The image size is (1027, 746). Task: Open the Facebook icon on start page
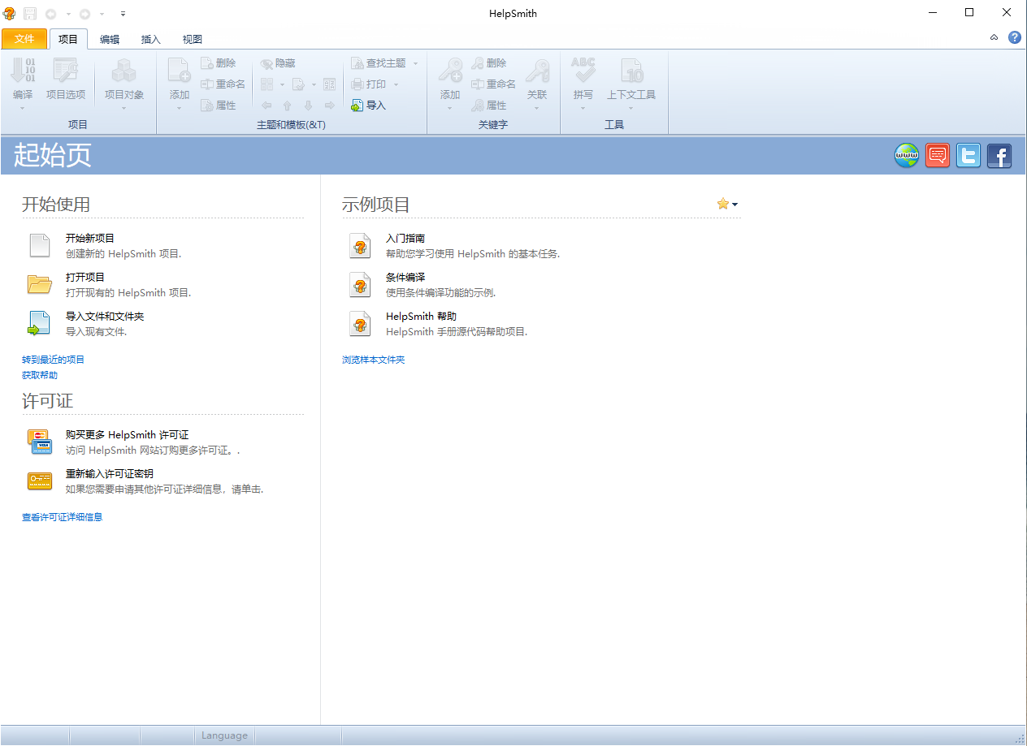(999, 155)
